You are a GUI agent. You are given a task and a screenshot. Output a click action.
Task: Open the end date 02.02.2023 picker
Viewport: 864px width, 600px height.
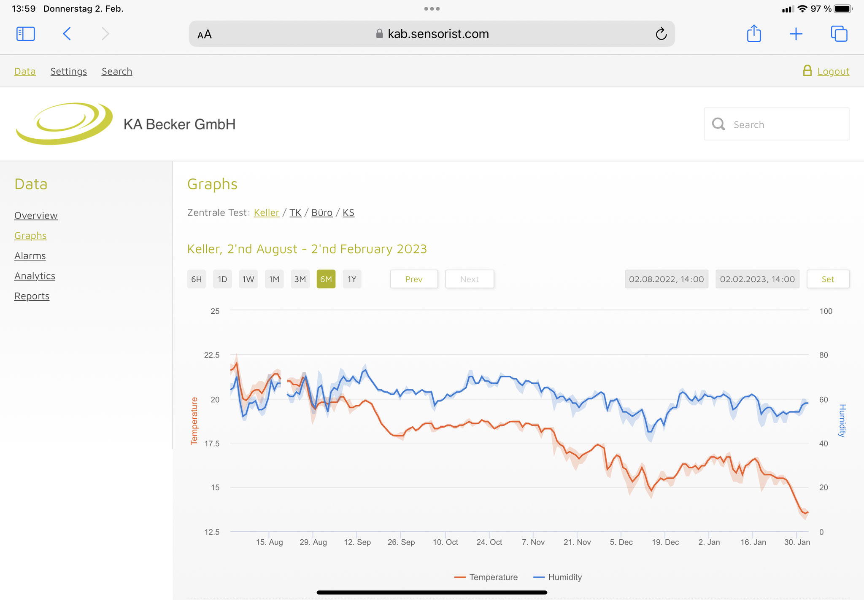[x=757, y=279]
